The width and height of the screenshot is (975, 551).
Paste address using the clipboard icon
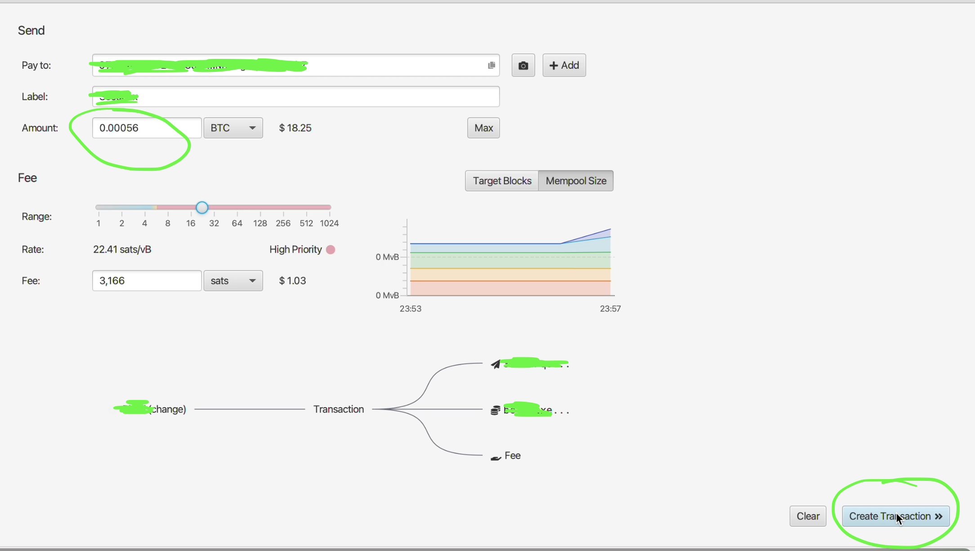pos(491,65)
